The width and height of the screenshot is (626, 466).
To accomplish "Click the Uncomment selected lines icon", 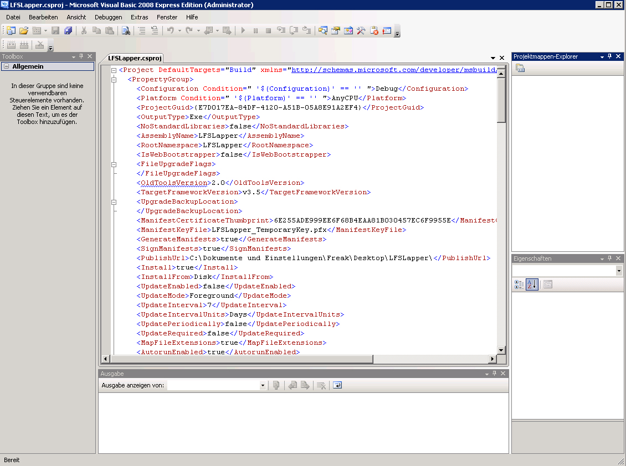I will (x=155, y=31).
